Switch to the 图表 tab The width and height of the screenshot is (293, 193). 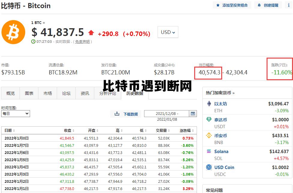(x=29, y=93)
